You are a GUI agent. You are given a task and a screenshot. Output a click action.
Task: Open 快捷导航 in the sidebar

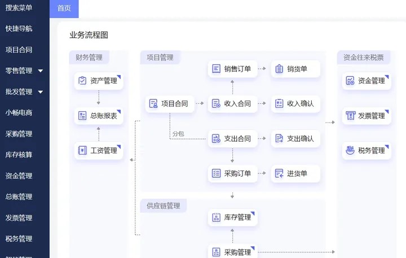tap(19, 29)
